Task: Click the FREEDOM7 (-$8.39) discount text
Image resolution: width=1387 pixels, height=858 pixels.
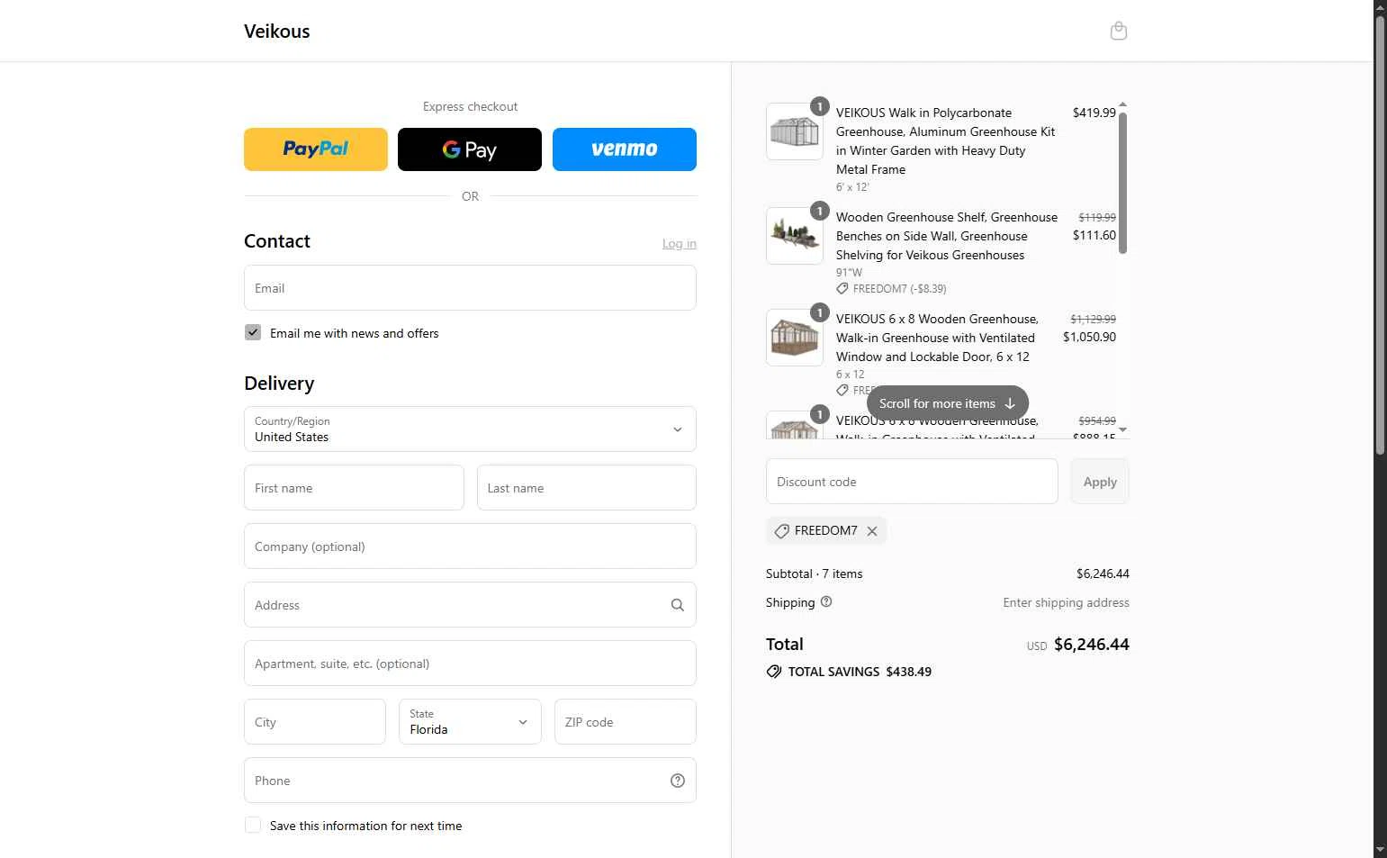Action: point(899,289)
